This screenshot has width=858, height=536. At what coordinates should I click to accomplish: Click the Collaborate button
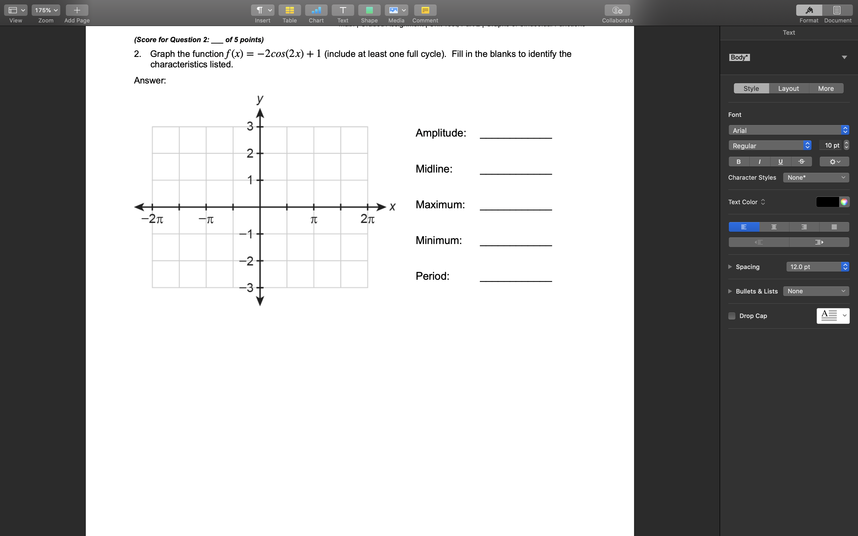click(x=617, y=10)
